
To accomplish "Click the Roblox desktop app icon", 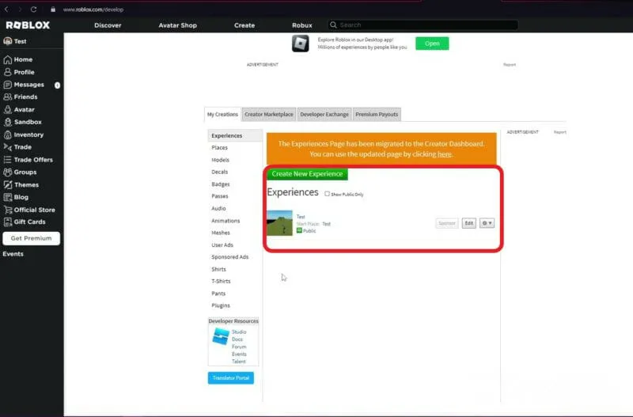I will coord(301,44).
